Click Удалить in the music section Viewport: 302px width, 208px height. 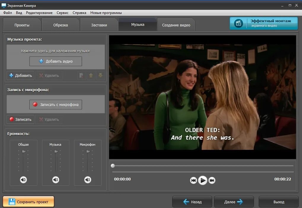[x=49, y=75]
